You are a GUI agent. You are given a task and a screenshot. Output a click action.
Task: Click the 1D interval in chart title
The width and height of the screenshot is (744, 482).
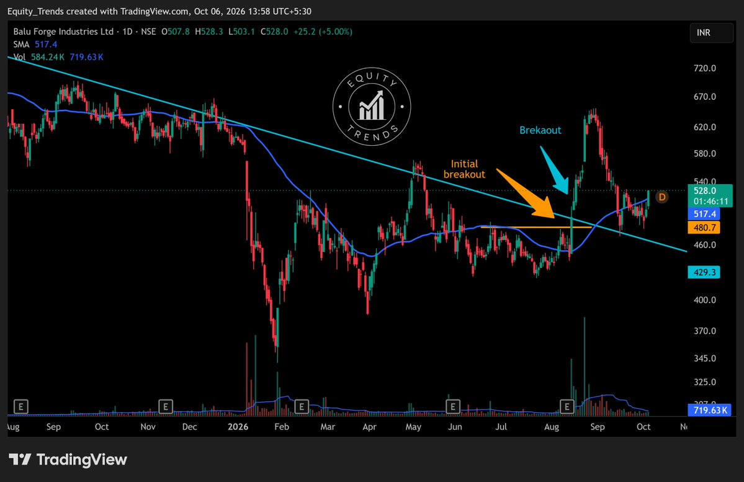pyautogui.click(x=127, y=32)
